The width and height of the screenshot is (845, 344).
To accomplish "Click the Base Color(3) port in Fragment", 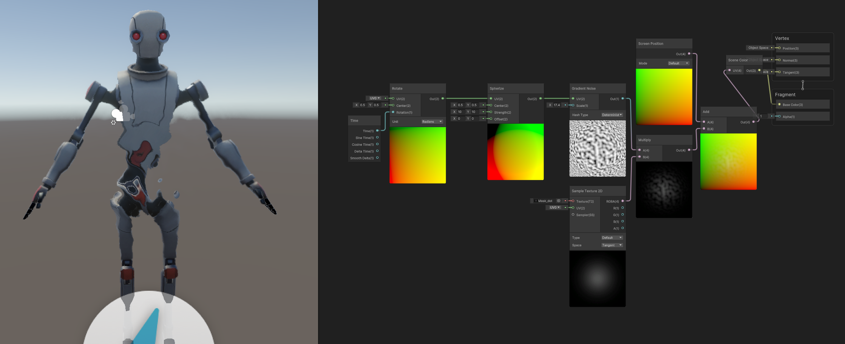I will click(x=779, y=105).
